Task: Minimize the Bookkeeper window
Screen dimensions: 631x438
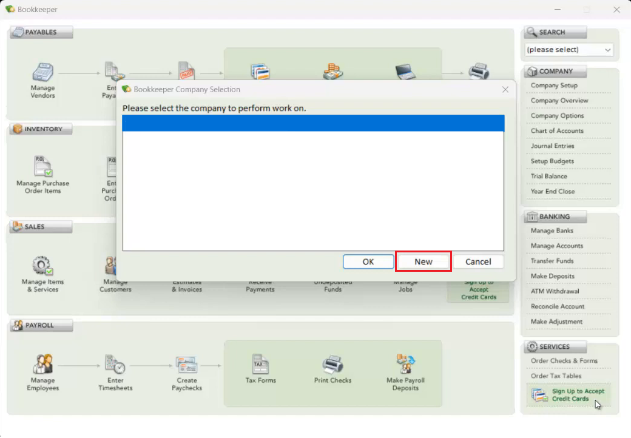Action: pyautogui.click(x=558, y=9)
